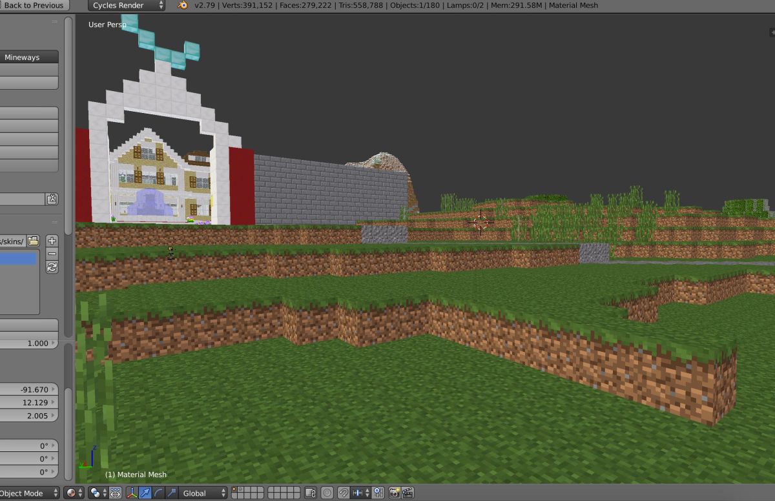Screen dimensions: 775x501
Task: Click the -91.670 value field
Action: tap(29, 389)
